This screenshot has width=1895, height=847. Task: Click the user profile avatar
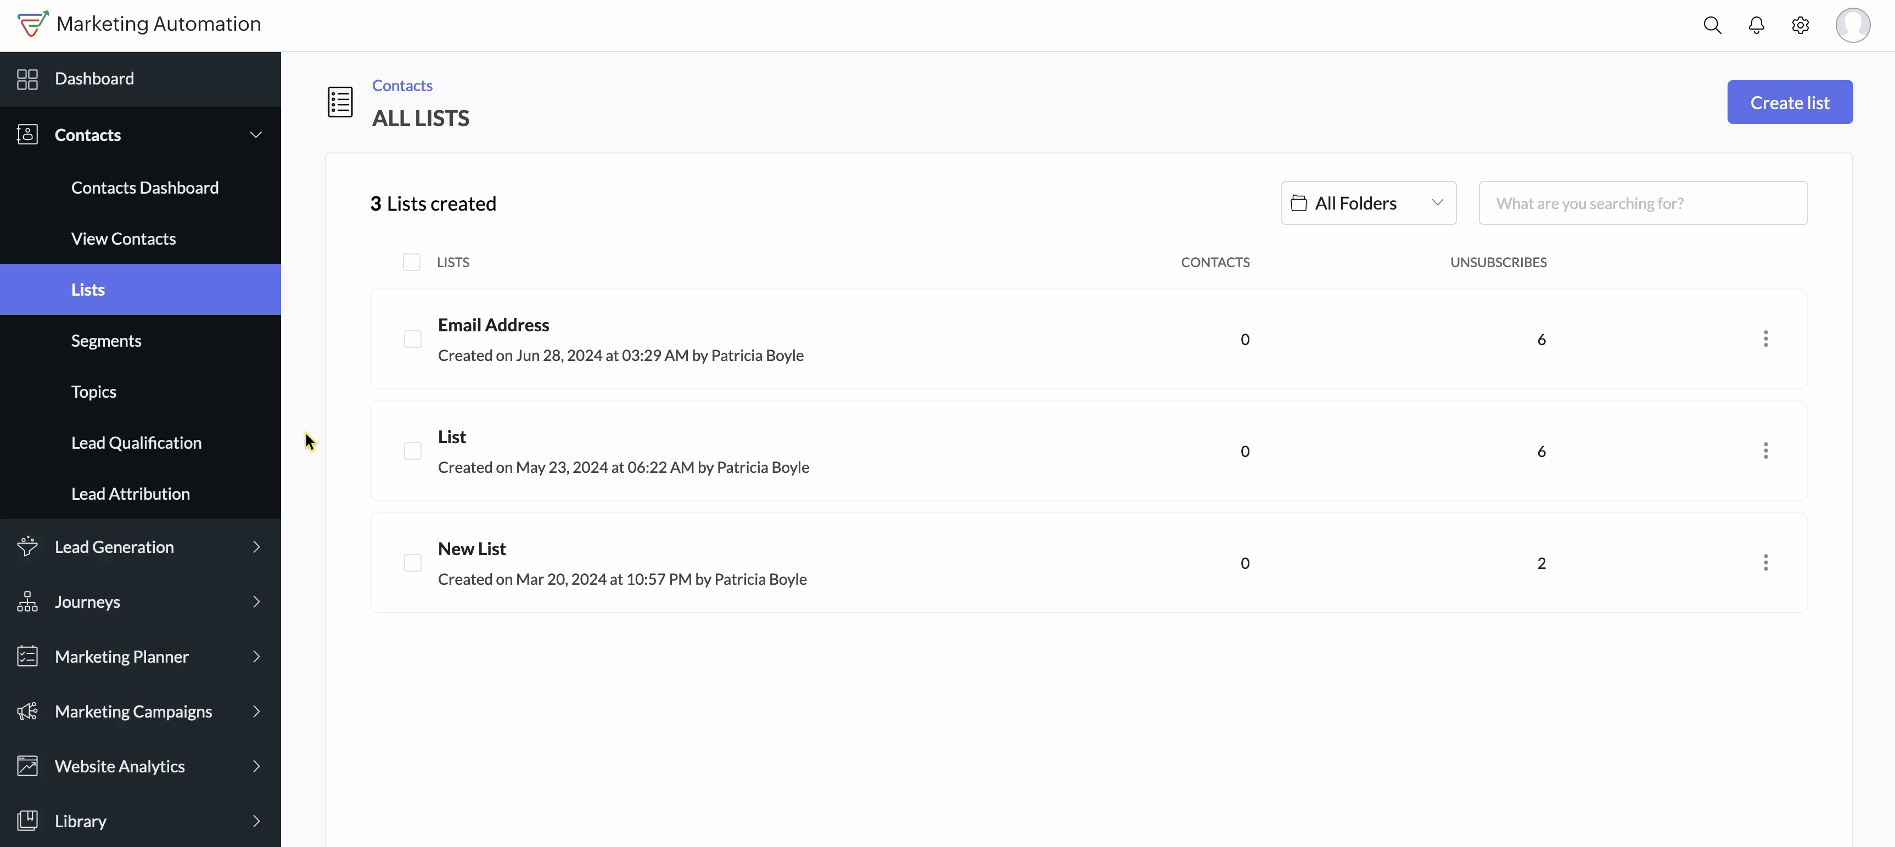click(x=1852, y=25)
